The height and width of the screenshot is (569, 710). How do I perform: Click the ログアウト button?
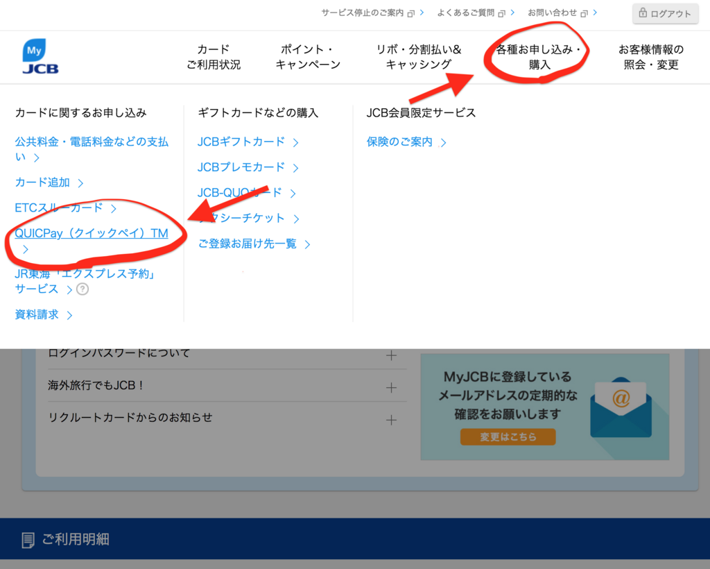coord(665,14)
